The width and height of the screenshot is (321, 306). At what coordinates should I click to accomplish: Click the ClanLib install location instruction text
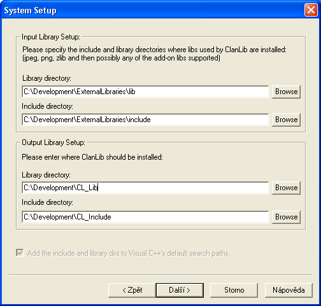(92, 157)
